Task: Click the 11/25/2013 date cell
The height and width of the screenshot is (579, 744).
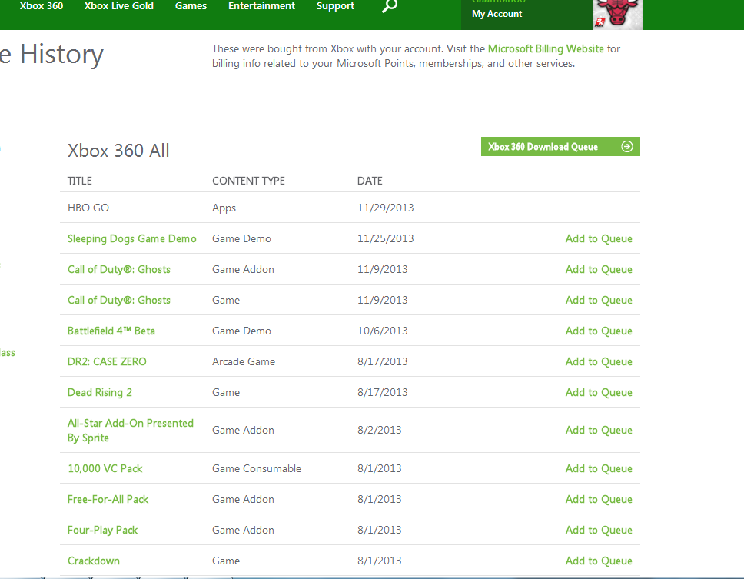Action: pos(385,238)
